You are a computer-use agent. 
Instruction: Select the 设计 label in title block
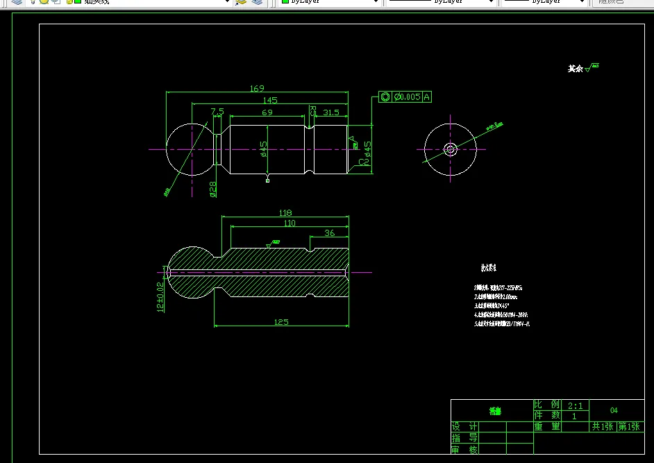(x=464, y=427)
